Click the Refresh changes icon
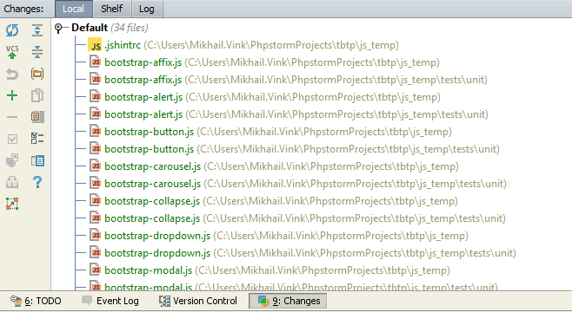Viewport: 572px width, 312px height. [12, 30]
